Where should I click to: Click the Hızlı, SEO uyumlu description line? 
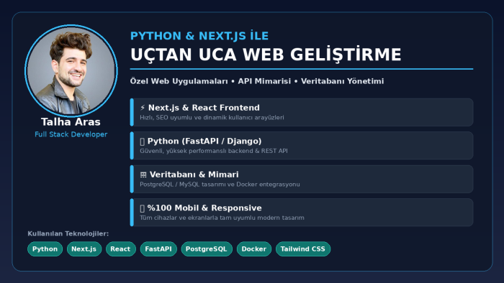click(212, 118)
